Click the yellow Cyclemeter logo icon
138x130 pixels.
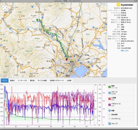pos(118,5)
